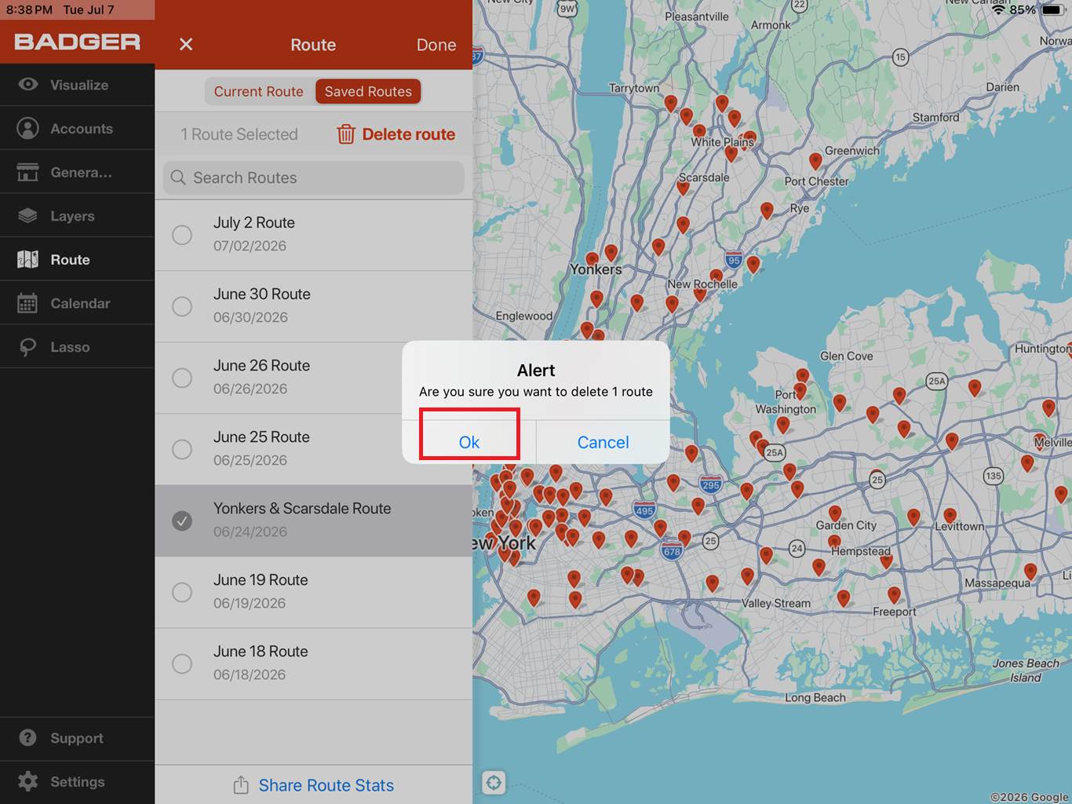Click the Lasso tool icon

28,347
